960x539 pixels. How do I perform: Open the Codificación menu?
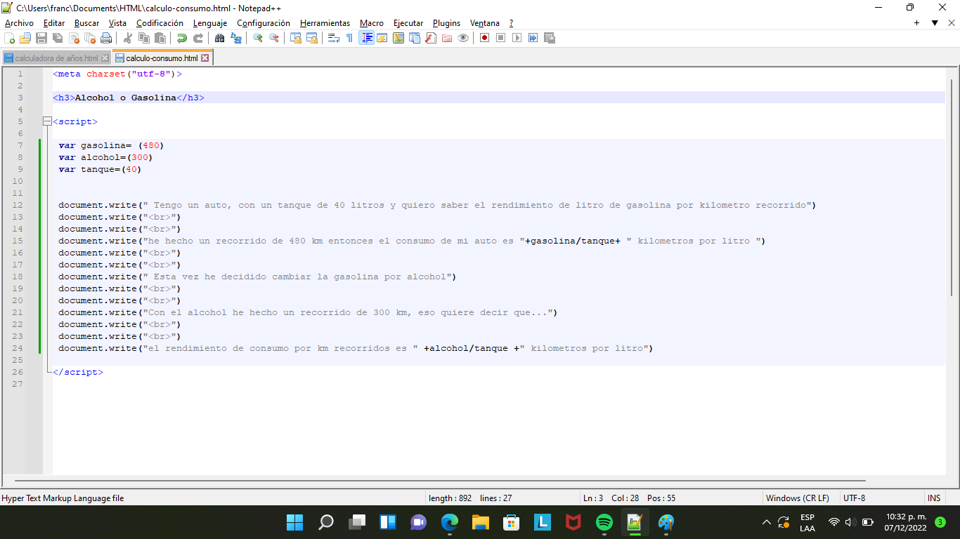pos(160,23)
